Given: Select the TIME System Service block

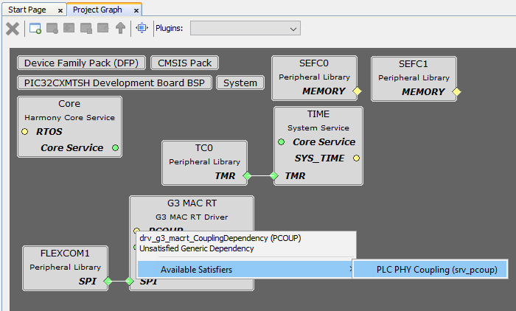Looking at the screenshot, I should (318, 146).
